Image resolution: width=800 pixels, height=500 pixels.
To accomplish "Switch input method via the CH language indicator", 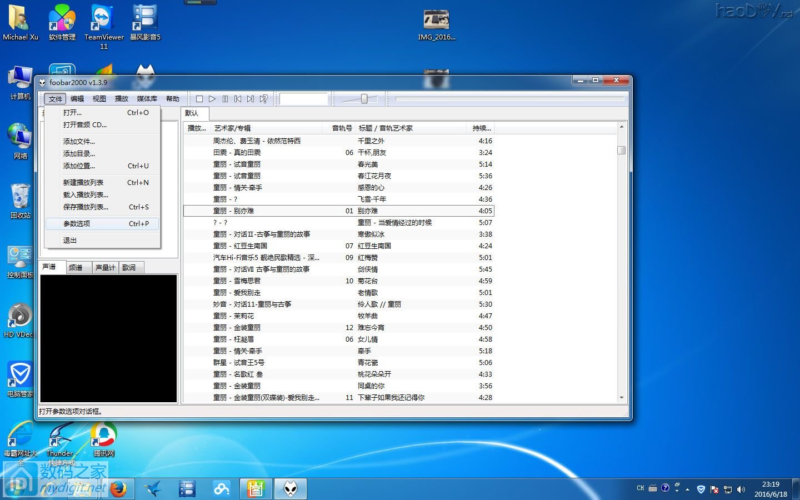I will pyautogui.click(x=640, y=488).
